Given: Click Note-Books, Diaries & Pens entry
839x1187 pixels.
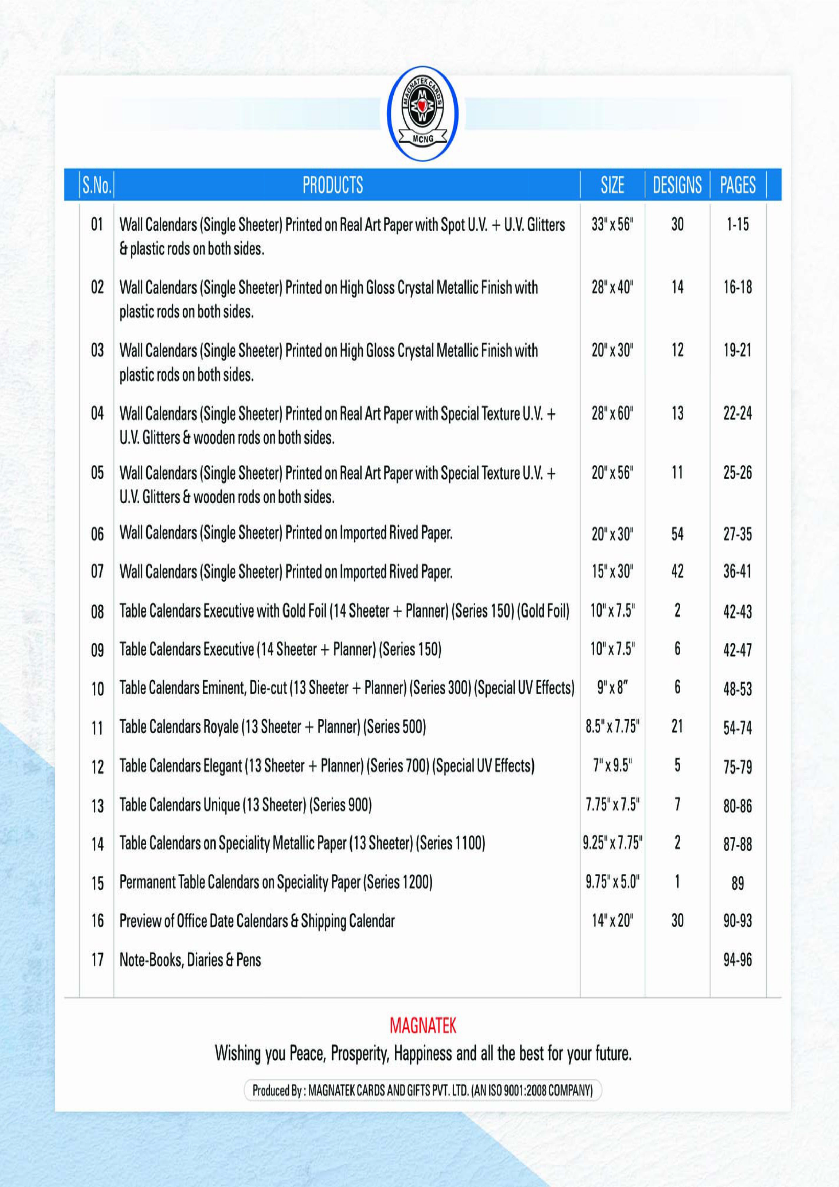Looking at the screenshot, I should click(190, 960).
